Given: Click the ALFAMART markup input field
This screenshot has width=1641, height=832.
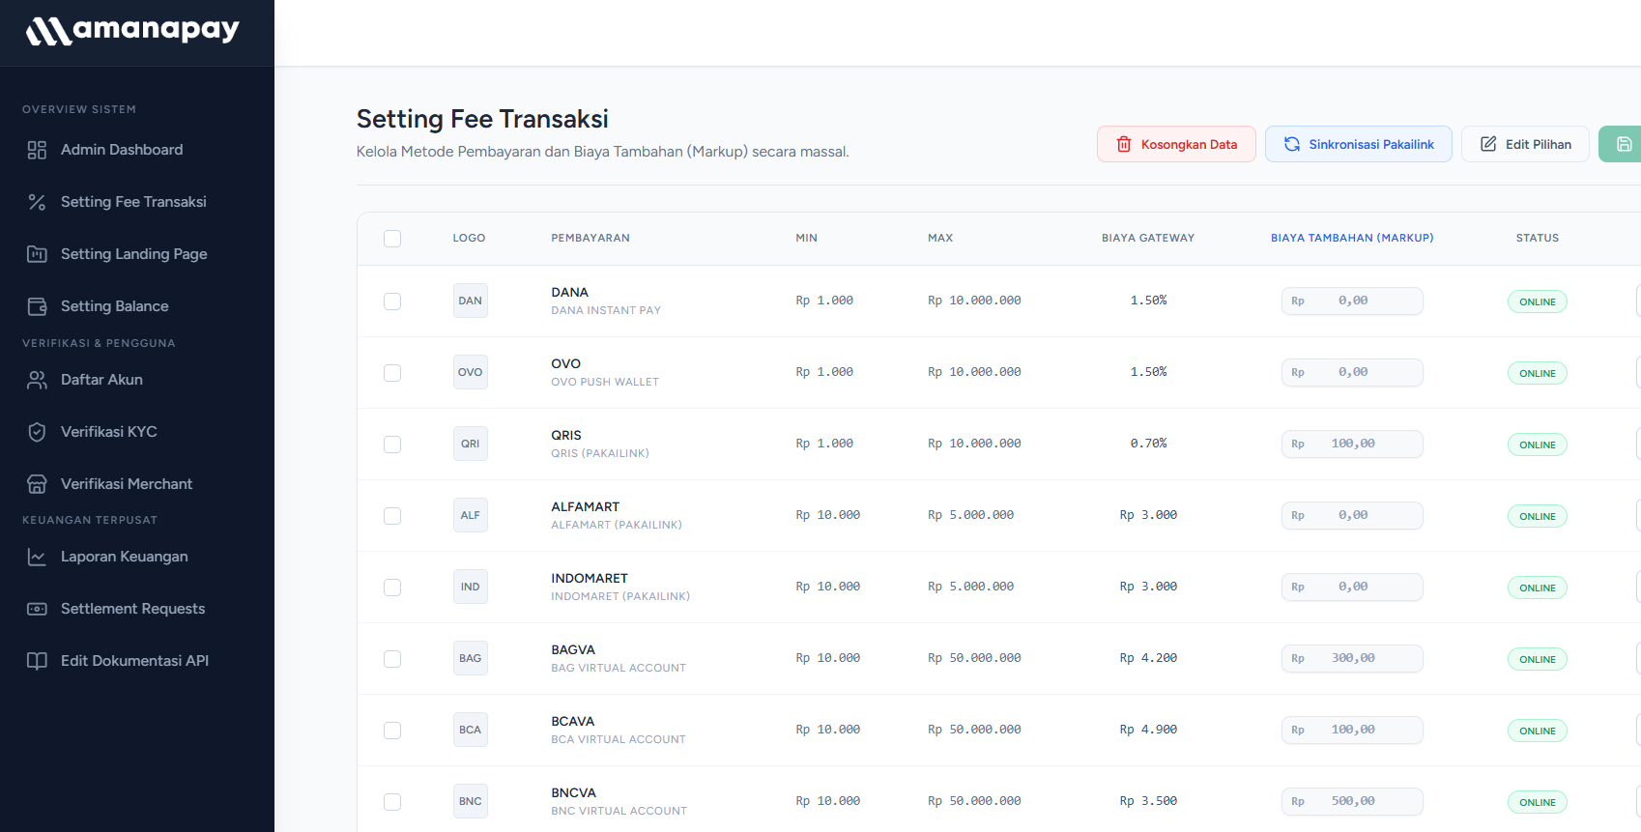Looking at the screenshot, I should (x=1352, y=515).
